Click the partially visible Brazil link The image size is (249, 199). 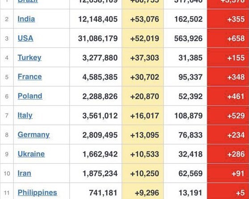[x=28, y=1]
